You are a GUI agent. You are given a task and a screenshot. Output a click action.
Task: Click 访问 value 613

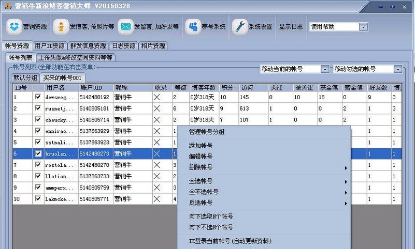pos(245,108)
